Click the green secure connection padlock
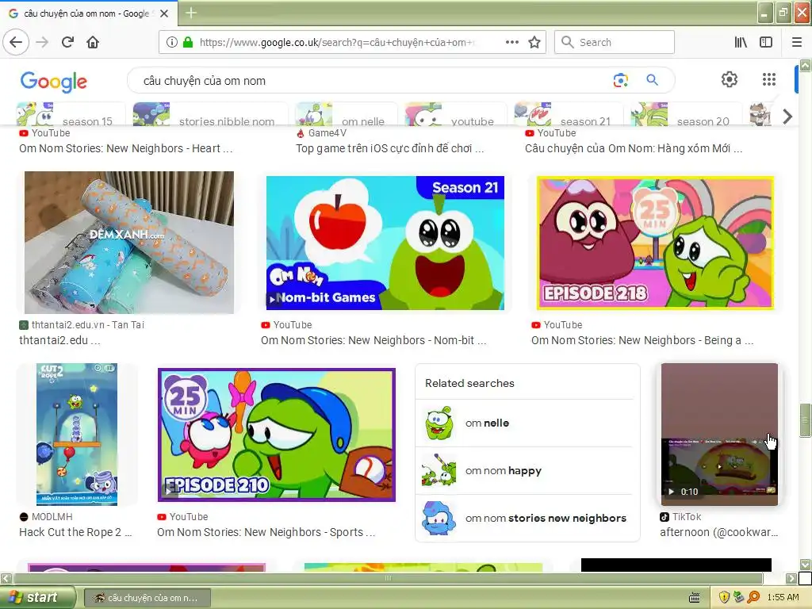Screen dimensions: 812x609 point(188,42)
